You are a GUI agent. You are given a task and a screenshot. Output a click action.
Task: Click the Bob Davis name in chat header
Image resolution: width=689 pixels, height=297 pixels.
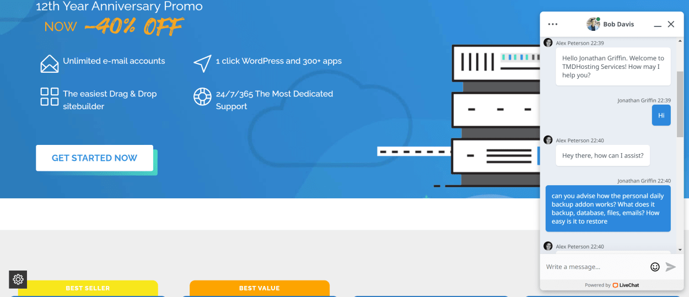pyautogui.click(x=618, y=24)
